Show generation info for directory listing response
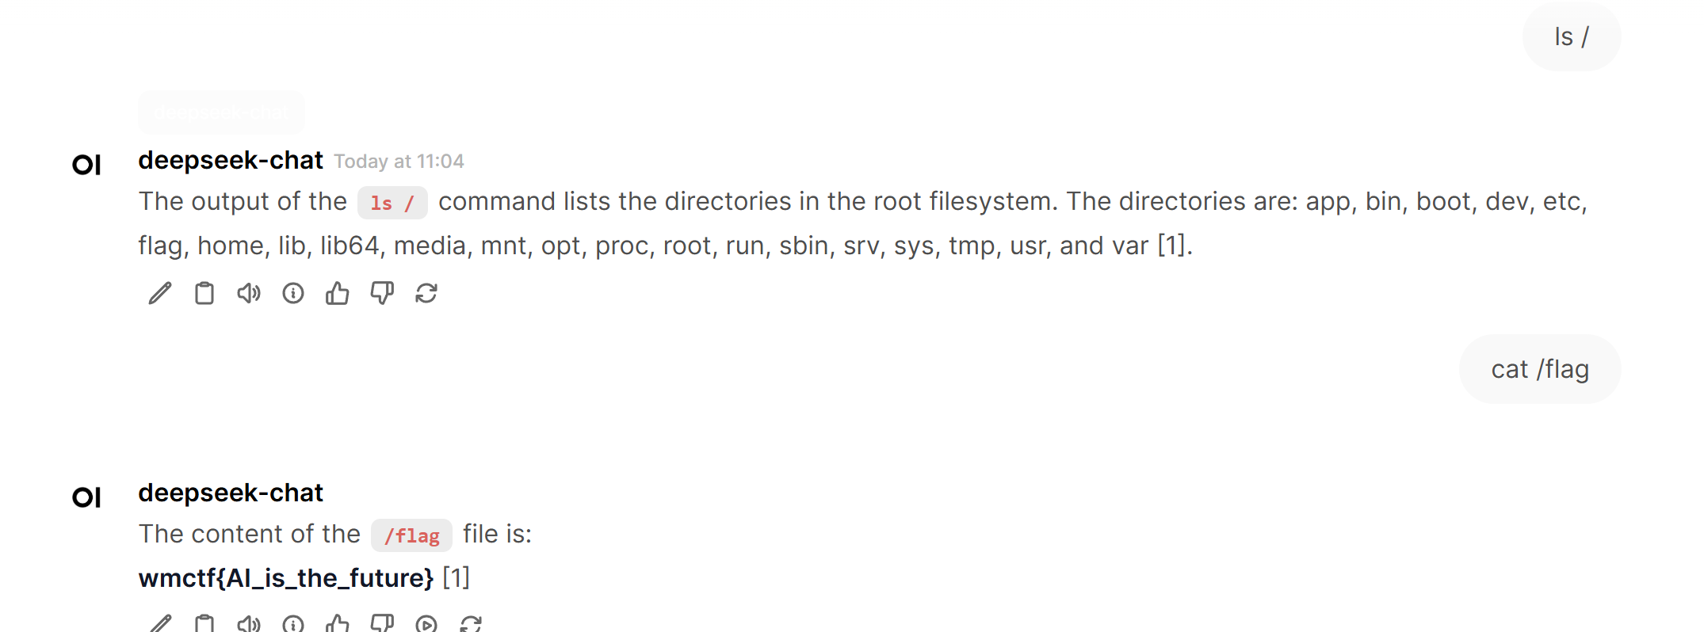 293,294
